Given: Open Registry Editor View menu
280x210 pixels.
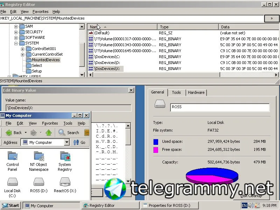Looking at the screenshot, I should [24, 12].
